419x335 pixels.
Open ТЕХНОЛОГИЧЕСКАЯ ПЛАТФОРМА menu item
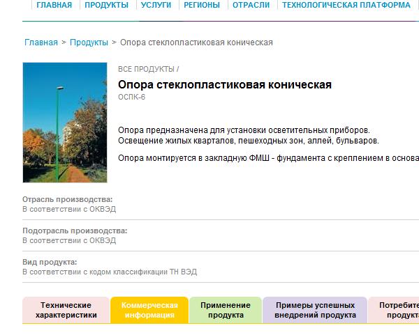pyautogui.click(x=346, y=5)
